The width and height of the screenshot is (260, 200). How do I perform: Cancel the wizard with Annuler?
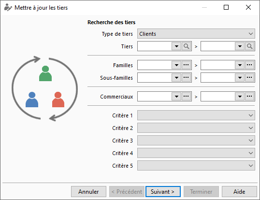tap(88, 192)
